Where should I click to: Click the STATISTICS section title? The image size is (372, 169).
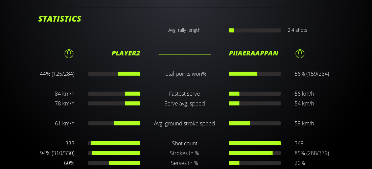click(x=60, y=19)
